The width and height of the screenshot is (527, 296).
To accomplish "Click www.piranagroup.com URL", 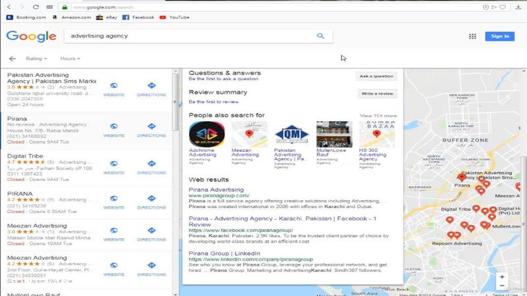I will (x=219, y=195).
